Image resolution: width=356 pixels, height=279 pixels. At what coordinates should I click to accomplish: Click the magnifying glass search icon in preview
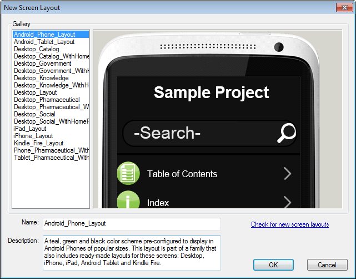pos(287,133)
